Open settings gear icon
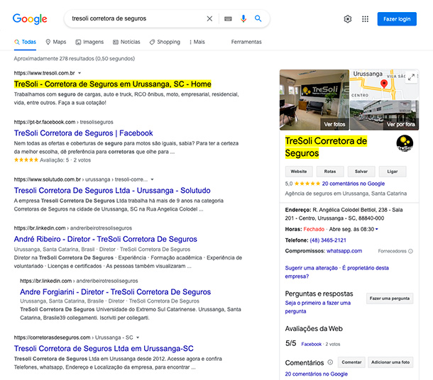The height and width of the screenshot is (380, 433). [x=348, y=18]
